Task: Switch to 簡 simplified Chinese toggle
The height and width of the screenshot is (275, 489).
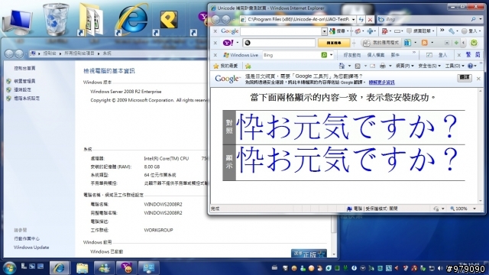Action: [x=478, y=55]
